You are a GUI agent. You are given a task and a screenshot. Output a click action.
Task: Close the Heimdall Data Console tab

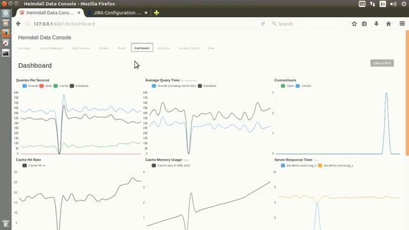[79, 13]
